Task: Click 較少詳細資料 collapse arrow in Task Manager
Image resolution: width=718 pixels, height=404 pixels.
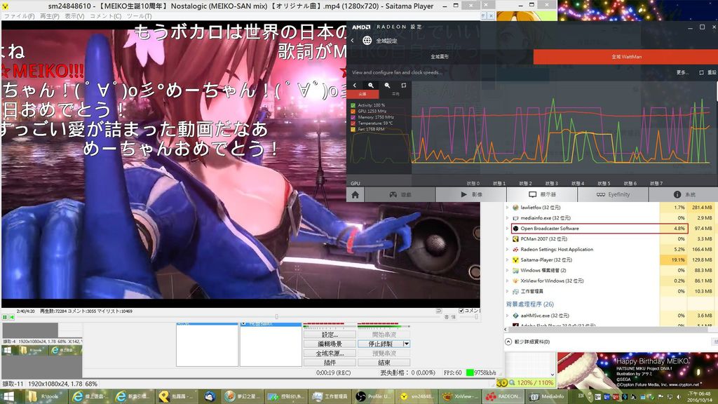Action: tap(508, 342)
